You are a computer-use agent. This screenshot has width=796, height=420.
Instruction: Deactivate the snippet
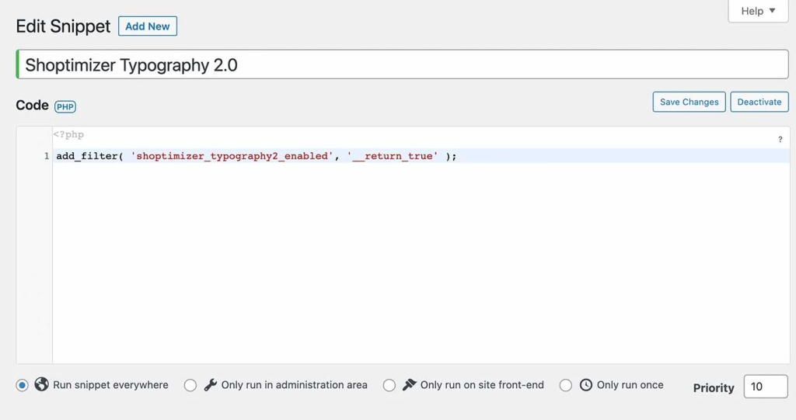click(759, 102)
